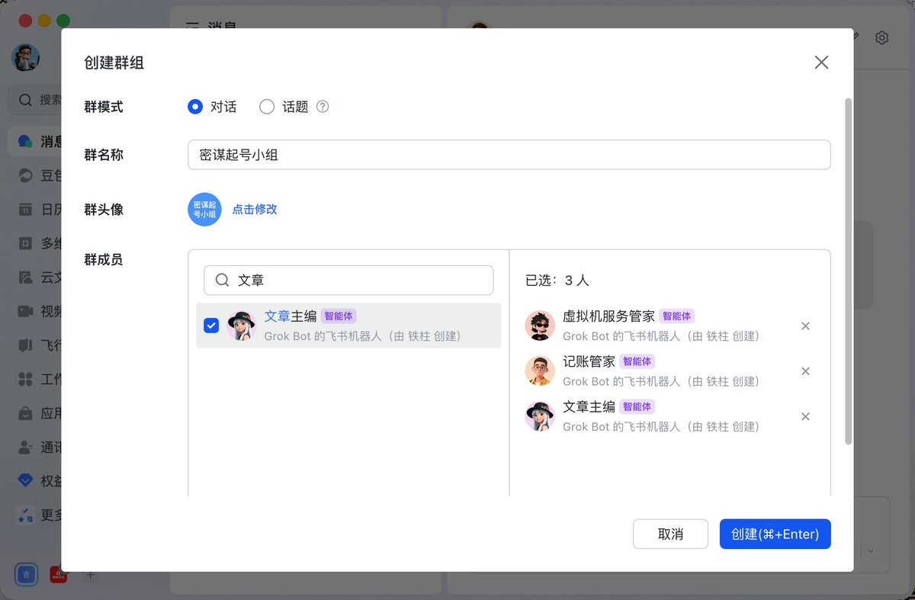Click the help icon next to 话题
This screenshot has height=600, width=915.
pos(323,107)
